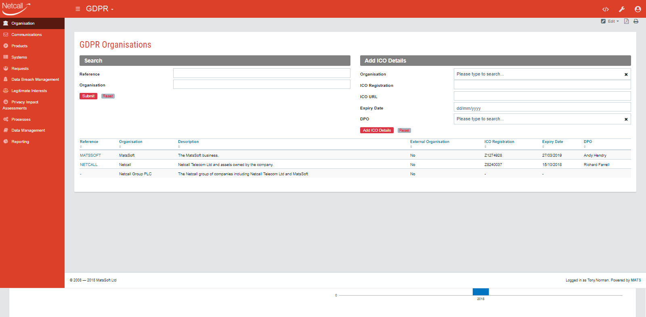This screenshot has height=317, width=646.
Task: Click the Add ICO Details button
Action: tap(376, 130)
